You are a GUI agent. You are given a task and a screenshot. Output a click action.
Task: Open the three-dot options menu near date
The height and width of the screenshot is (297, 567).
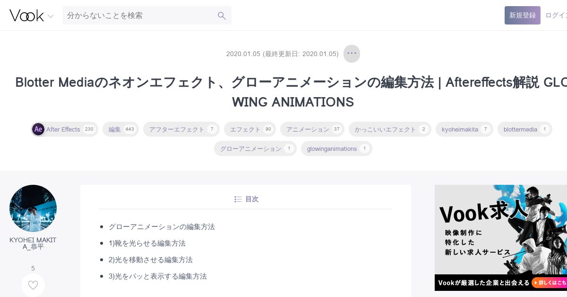[352, 53]
